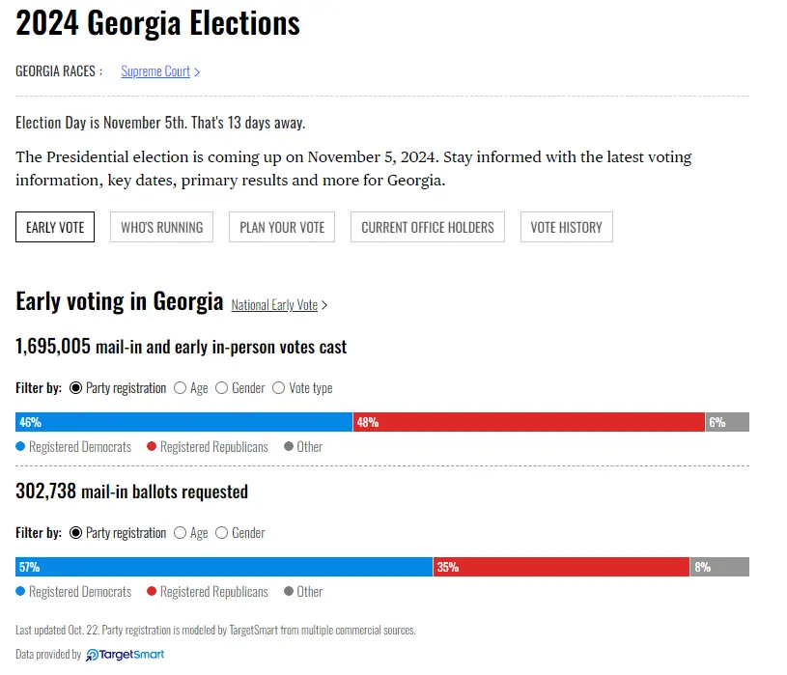Click blue Registered Democrats legend dot under votes cast

coord(20,447)
